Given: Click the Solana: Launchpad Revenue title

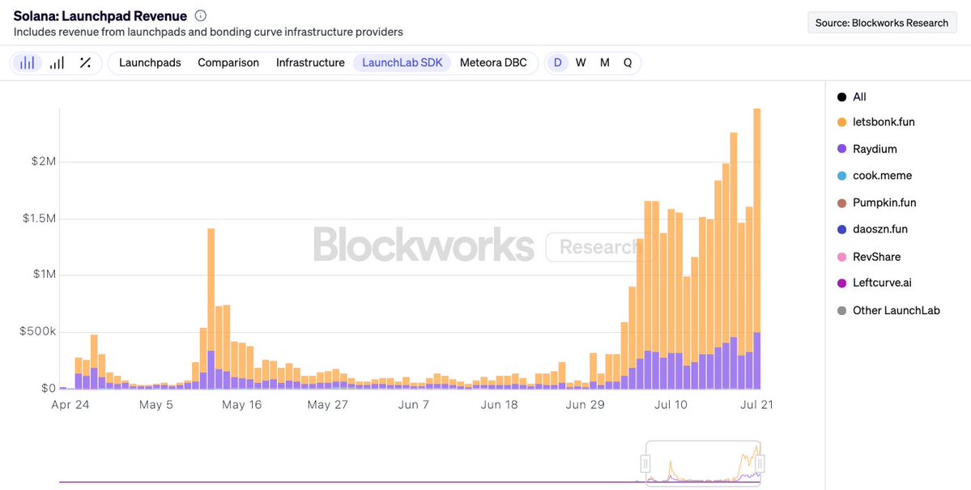Looking at the screenshot, I should click(100, 16).
